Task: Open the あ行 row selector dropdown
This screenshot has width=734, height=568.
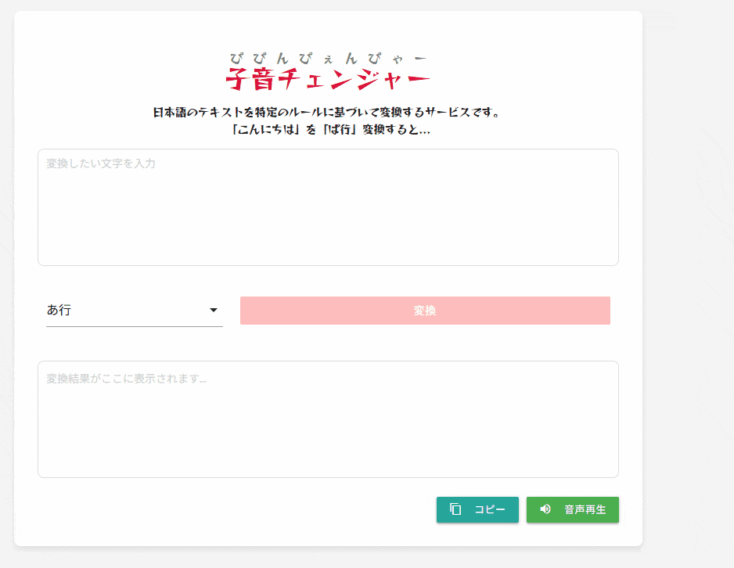Action: pos(135,310)
